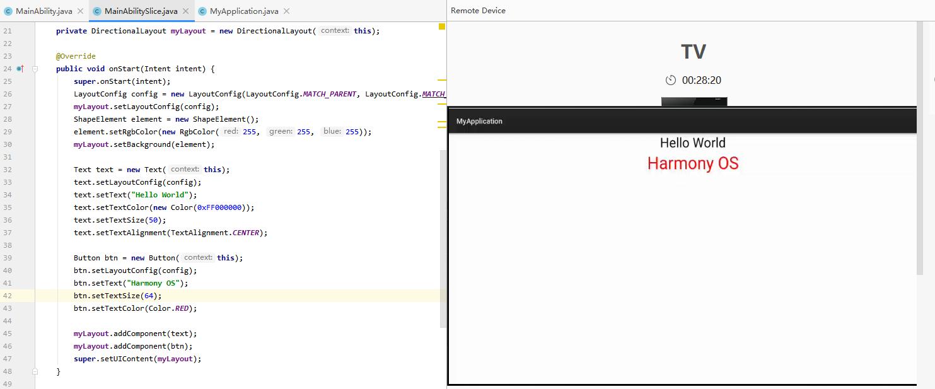Click the MyApplication title bar in the preview
Screen dimensions: 935x389
click(682, 121)
